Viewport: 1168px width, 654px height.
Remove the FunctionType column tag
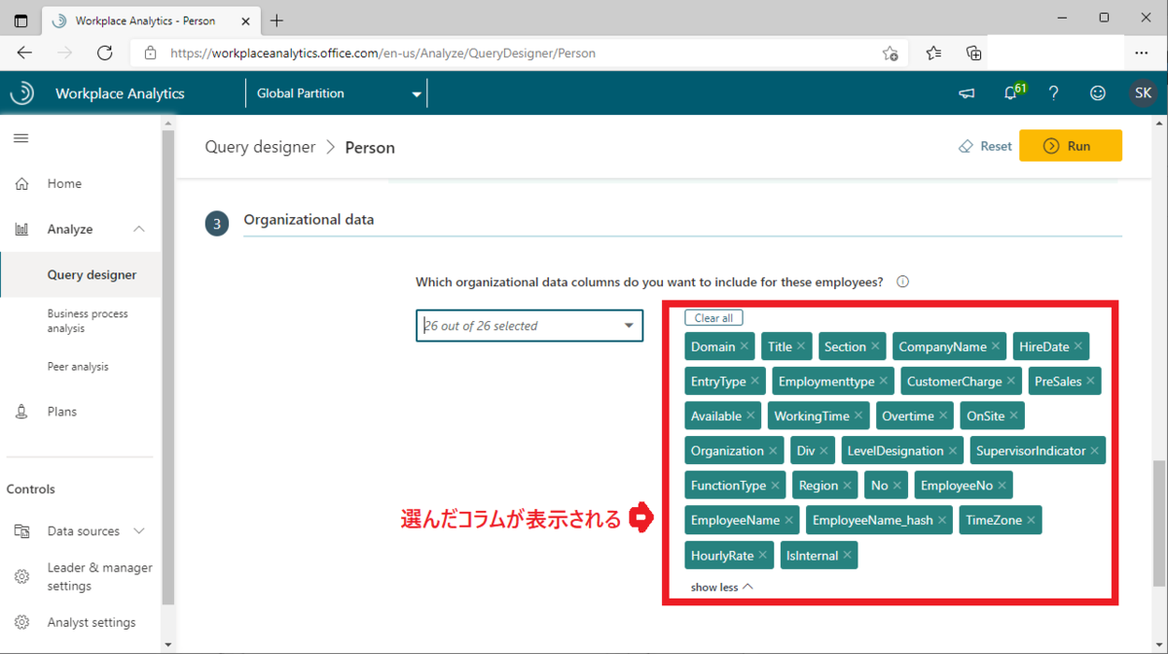point(776,486)
